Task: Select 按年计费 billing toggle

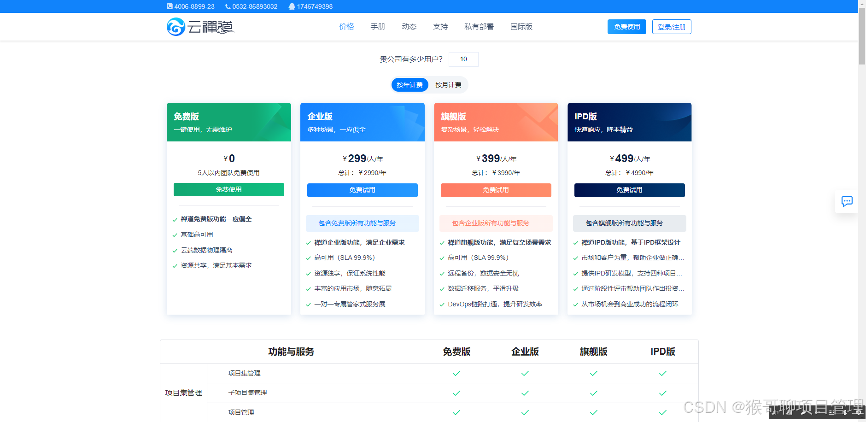Action: point(410,85)
